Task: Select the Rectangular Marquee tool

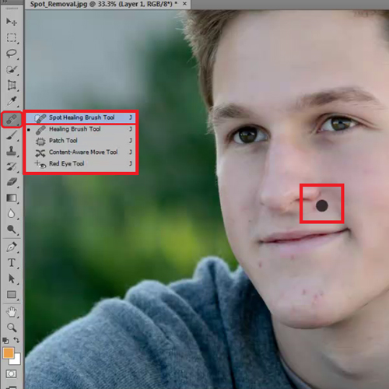Action: point(12,37)
